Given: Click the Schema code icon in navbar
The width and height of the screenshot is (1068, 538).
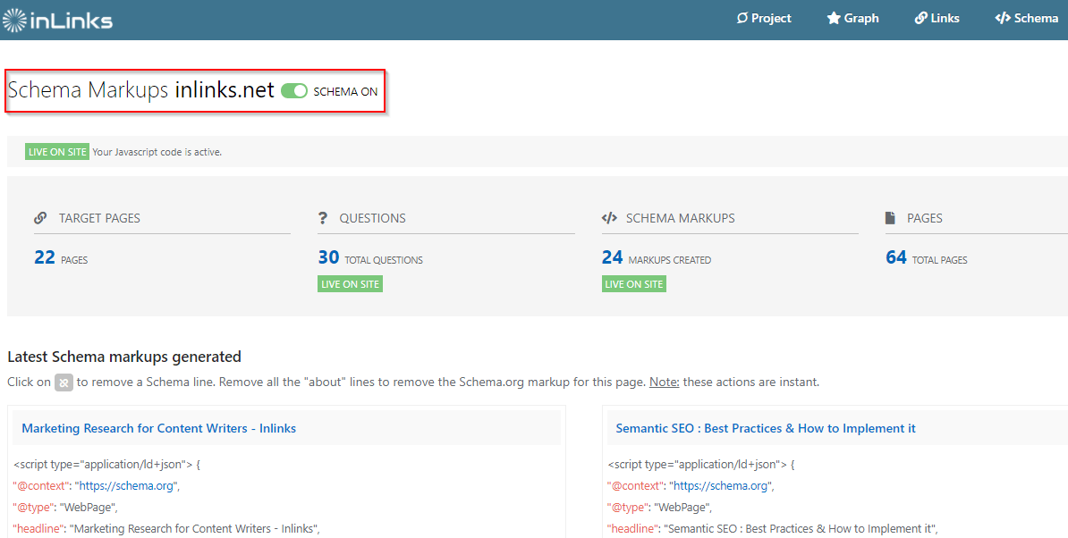Looking at the screenshot, I should point(1002,19).
